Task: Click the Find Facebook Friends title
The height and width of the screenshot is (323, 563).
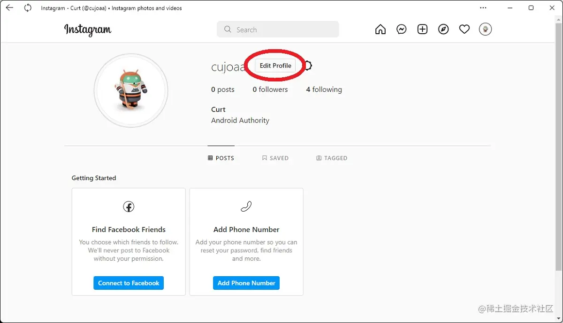Action: (129, 229)
